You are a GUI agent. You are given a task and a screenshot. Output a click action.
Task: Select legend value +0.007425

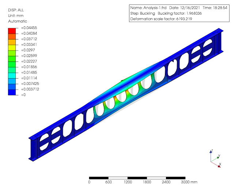(30, 84)
